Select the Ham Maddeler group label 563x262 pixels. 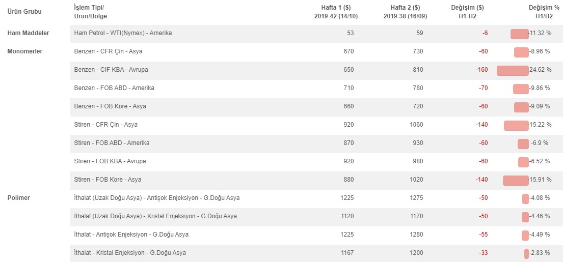tap(29, 33)
